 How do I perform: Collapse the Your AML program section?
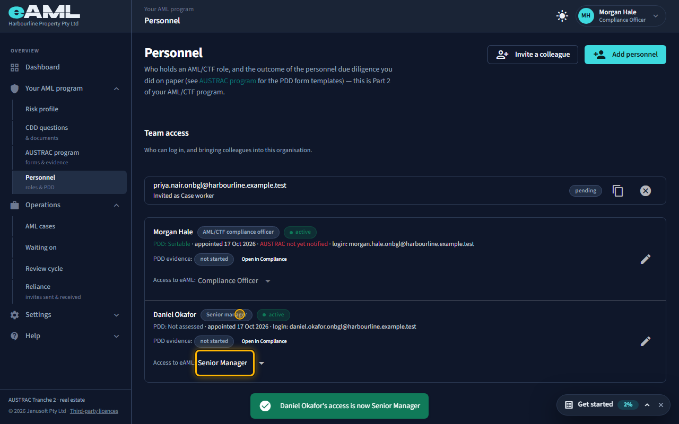117,89
